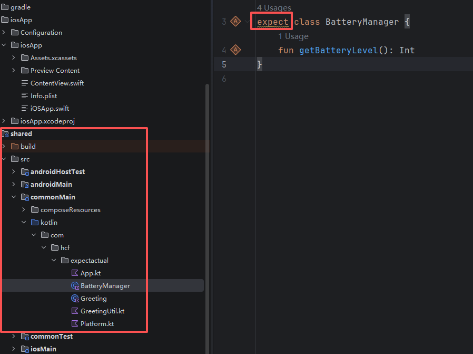The image size is (473, 354).
Task: Click the class icon of BatteryManager
Action: (x=75, y=286)
